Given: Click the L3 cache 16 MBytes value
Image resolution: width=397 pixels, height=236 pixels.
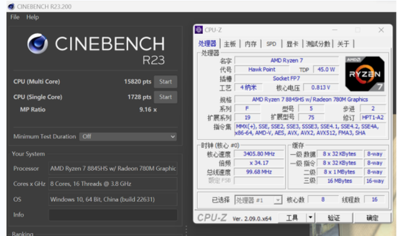Looking at the screenshot, I should click(340, 181).
